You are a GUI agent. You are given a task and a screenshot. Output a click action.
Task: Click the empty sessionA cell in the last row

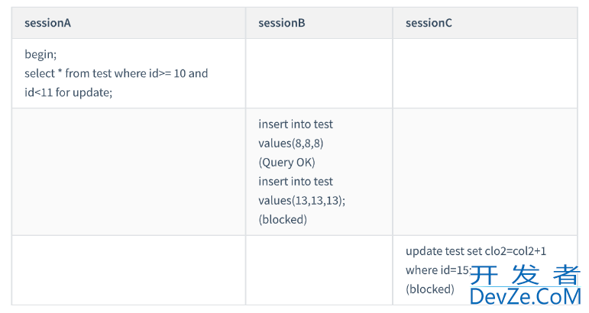(128, 270)
